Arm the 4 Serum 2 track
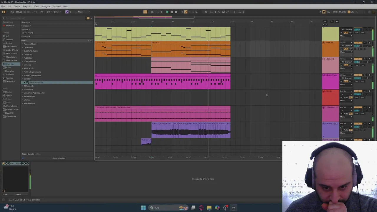The image size is (377, 212). pyautogui.click(x=370, y=59)
